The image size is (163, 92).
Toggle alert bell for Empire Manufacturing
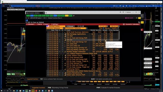click(62, 73)
